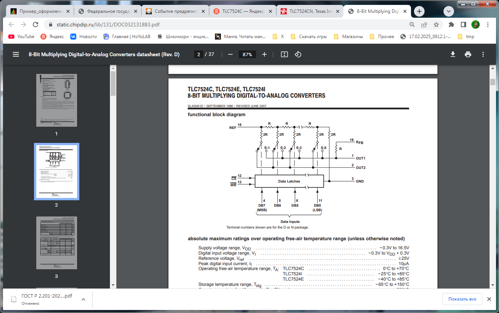The height and width of the screenshot is (313, 499).
Task: Select the page 3 thumbnail
Action: pos(56,243)
